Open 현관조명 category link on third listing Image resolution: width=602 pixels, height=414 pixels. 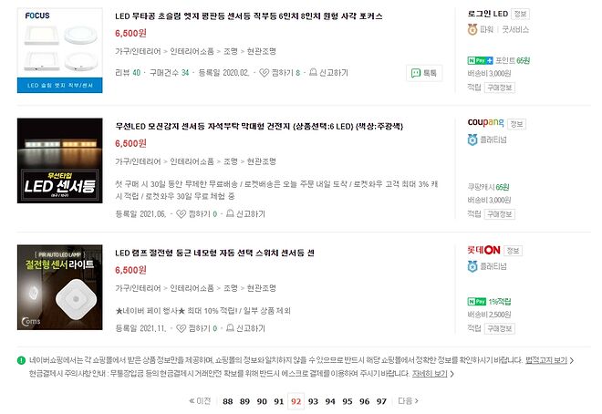coord(262,288)
